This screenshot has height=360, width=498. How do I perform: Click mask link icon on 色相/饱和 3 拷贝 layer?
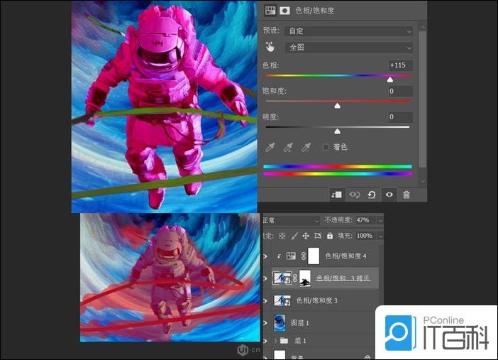pos(295,278)
